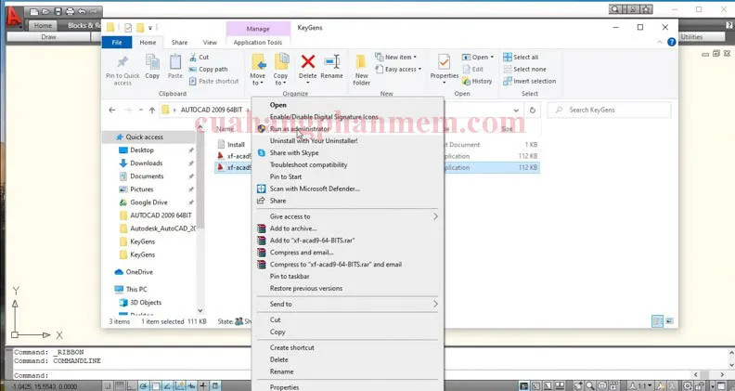Screen dimensions: 735x391
Task: Click Cut in the Clipboard ribbon group
Action: click(x=200, y=58)
